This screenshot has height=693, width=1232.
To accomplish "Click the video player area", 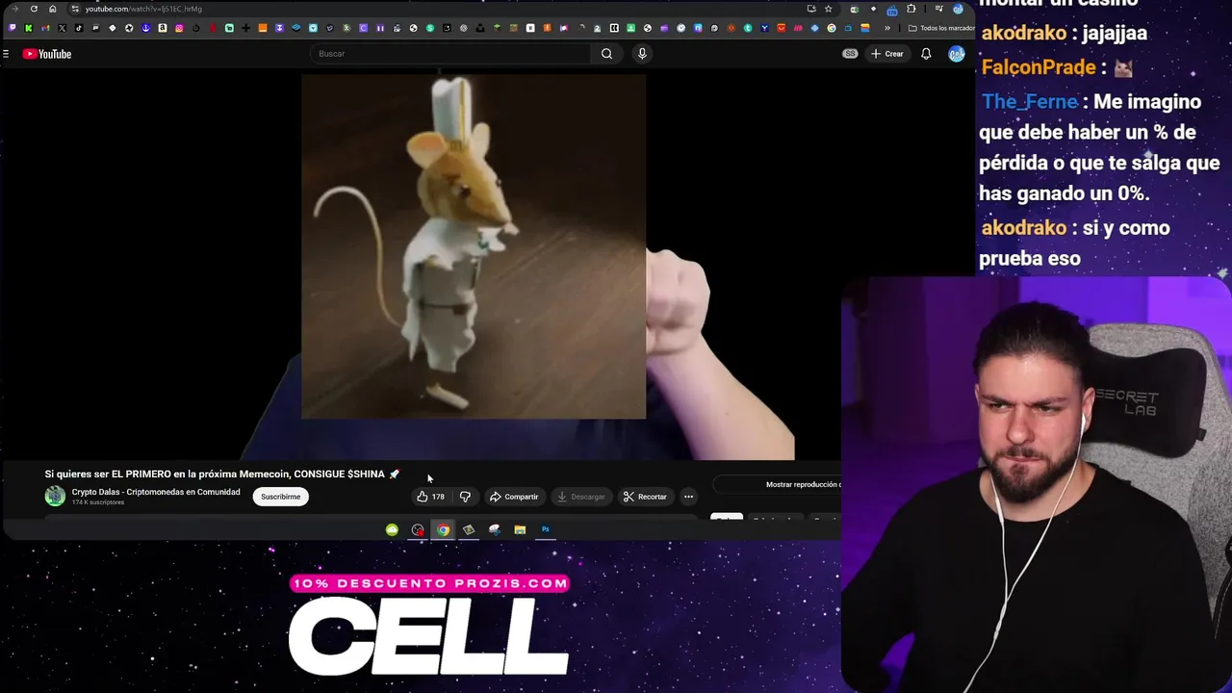I will (421, 265).
